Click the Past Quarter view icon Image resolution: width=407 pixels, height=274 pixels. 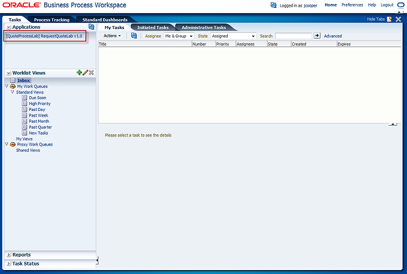click(24, 127)
